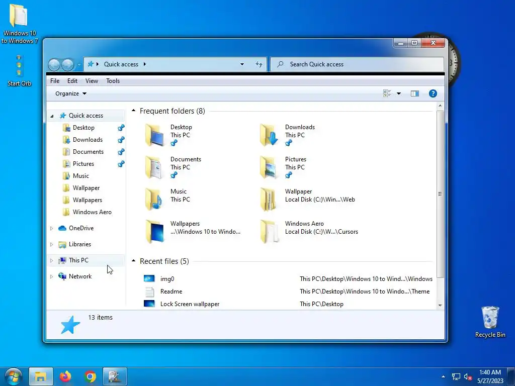Open Google Chrome from the taskbar
Viewport: 515px width, 386px height.
point(90,376)
